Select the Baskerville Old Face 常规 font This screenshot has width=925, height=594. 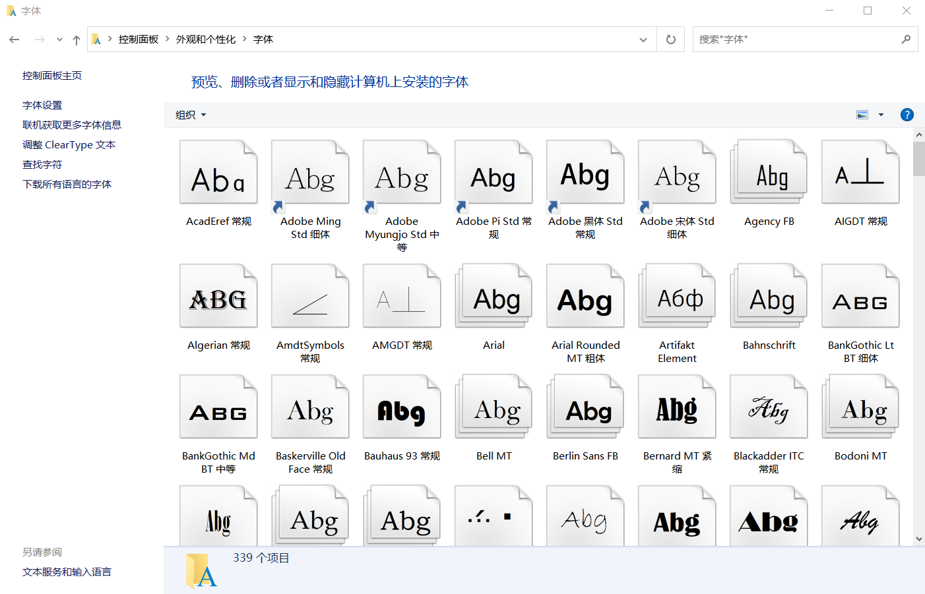pyautogui.click(x=310, y=425)
